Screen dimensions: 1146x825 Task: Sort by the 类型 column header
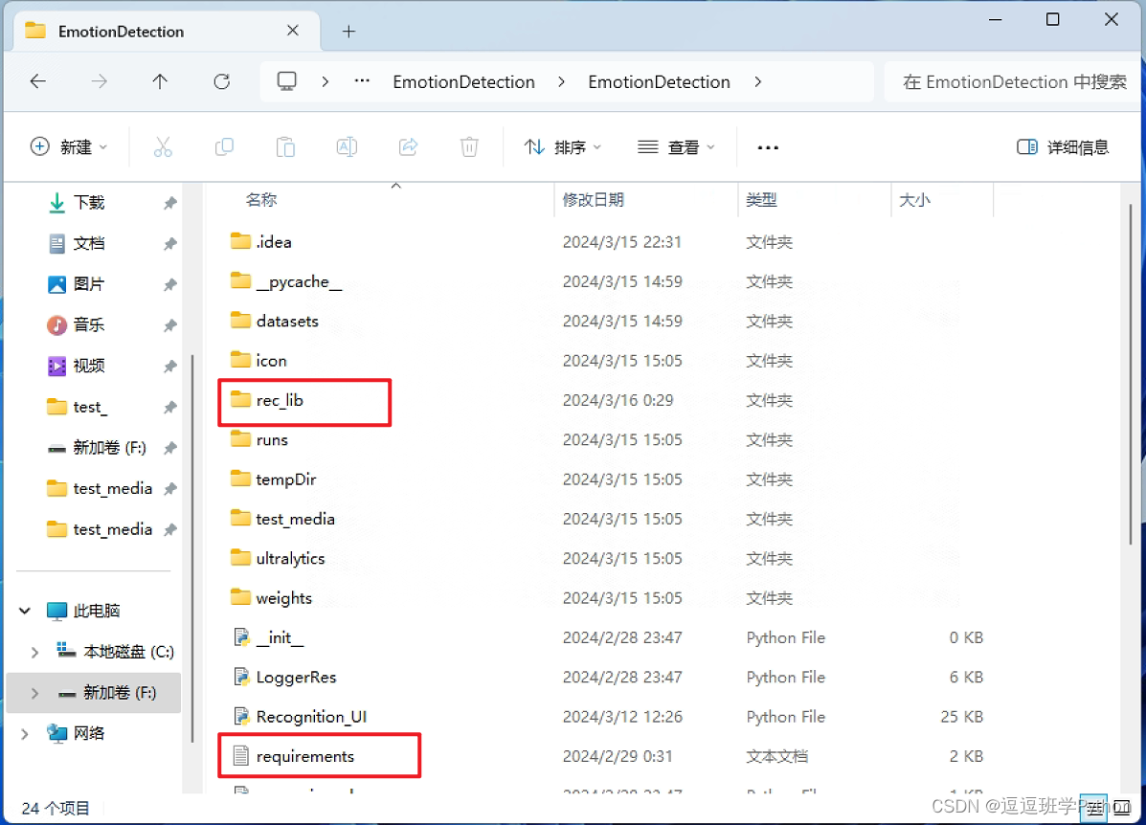761,199
